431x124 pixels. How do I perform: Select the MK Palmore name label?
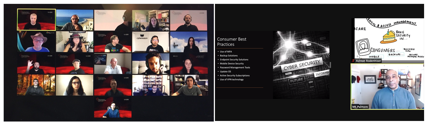[x=360, y=107]
